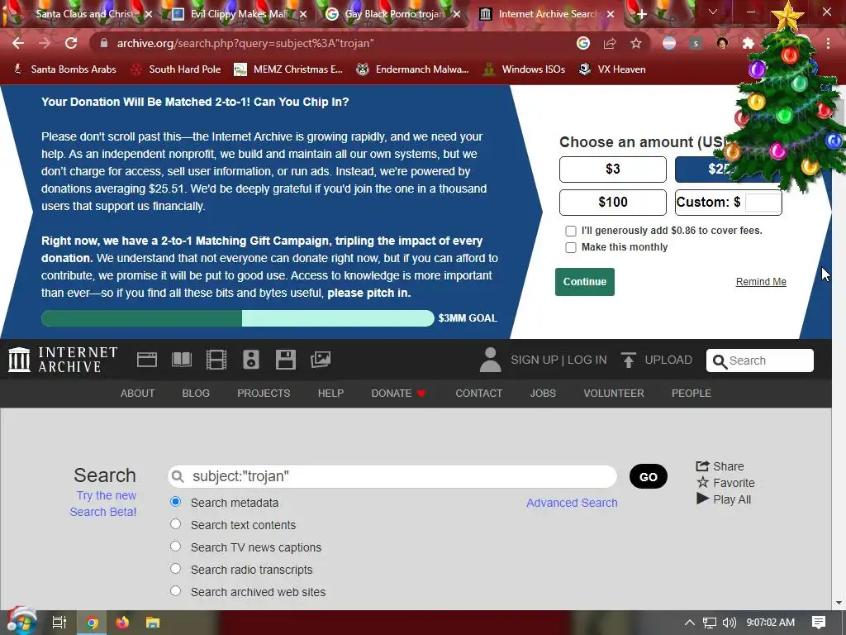The height and width of the screenshot is (635, 846).
Task: Open the Audio speaker icon
Action: (x=251, y=360)
